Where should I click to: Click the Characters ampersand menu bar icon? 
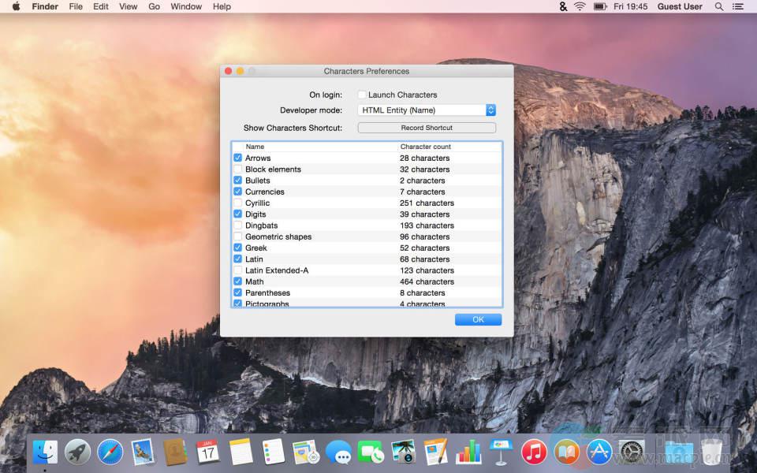point(563,6)
